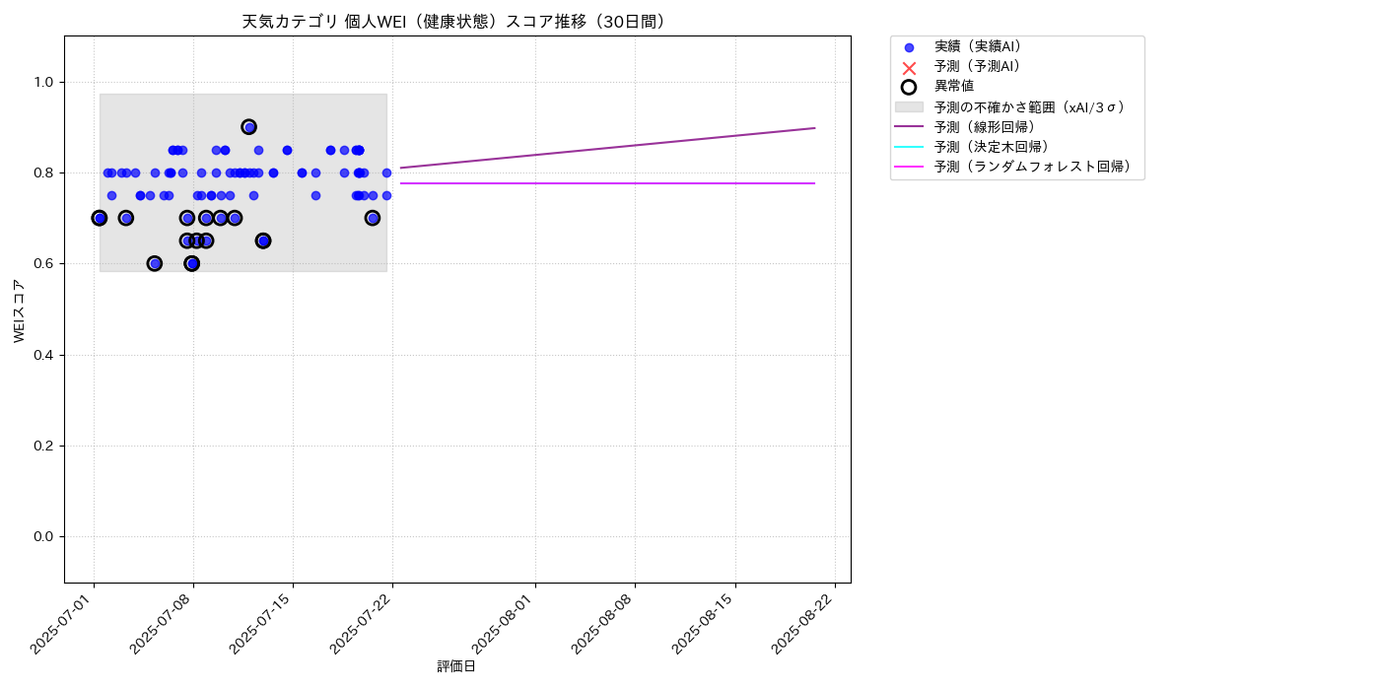
Task: Click the highest outlier point at 0.9
Action: (249, 127)
